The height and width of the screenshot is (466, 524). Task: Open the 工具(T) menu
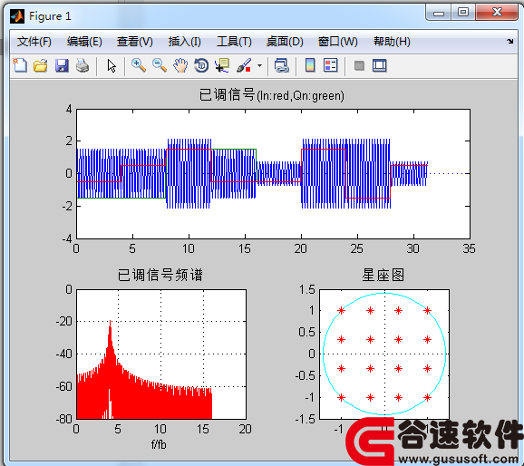click(234, 42)
